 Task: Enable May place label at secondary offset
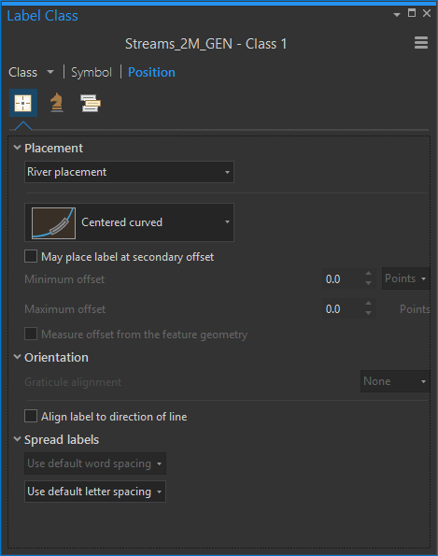31,256
